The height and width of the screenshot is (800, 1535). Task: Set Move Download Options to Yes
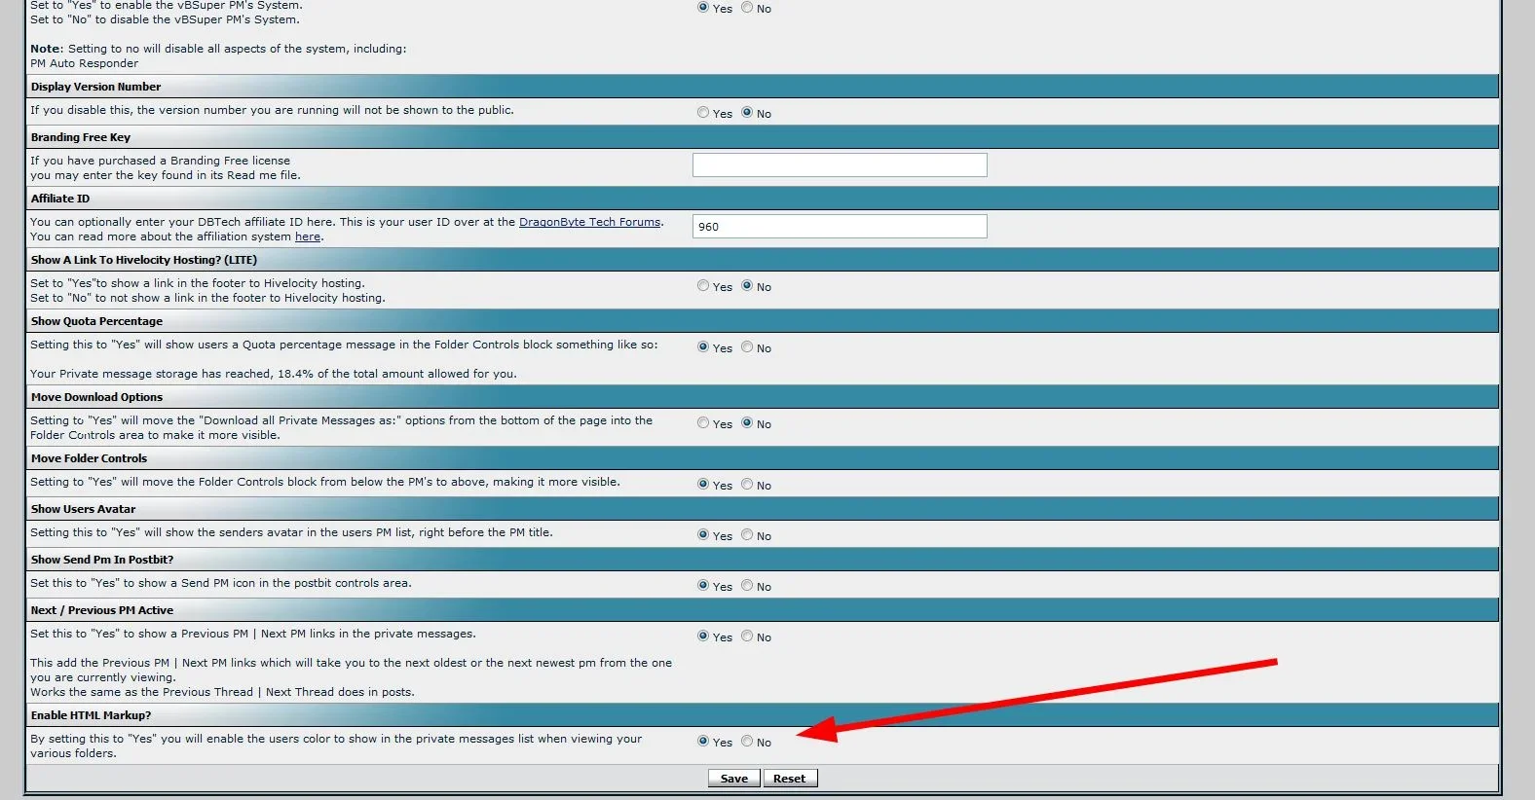click(703, 423)
